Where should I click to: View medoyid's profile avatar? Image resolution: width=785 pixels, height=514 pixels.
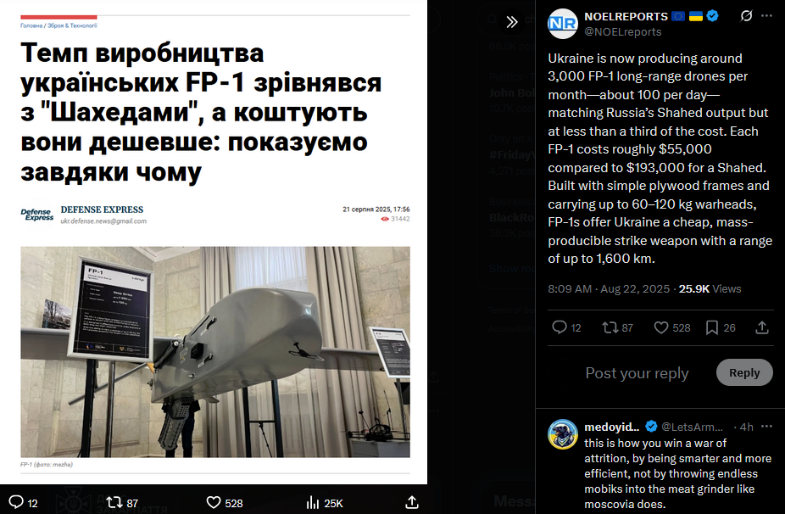pos(563,434)
